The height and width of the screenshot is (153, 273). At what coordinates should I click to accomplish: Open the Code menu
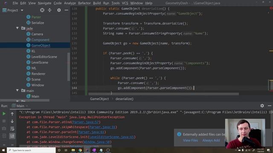pyautogui.click(x=58, y=3)
